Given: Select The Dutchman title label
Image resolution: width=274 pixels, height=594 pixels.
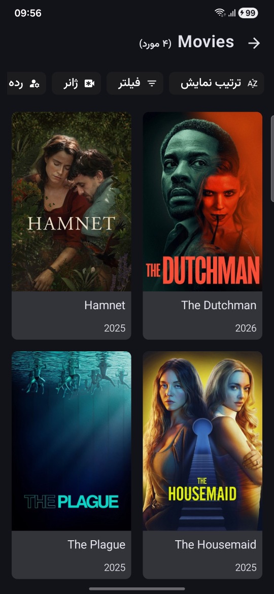Looking at the screenshot, I should (219, 305).
